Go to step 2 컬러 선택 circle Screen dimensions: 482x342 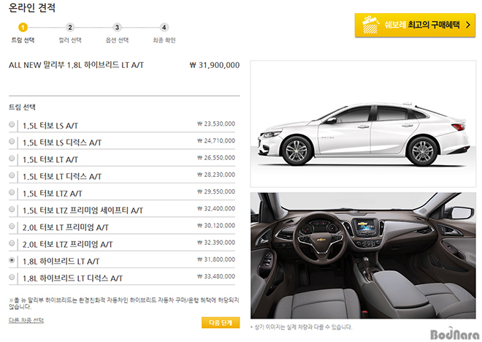pyautogui.click(x=70, y=27)
